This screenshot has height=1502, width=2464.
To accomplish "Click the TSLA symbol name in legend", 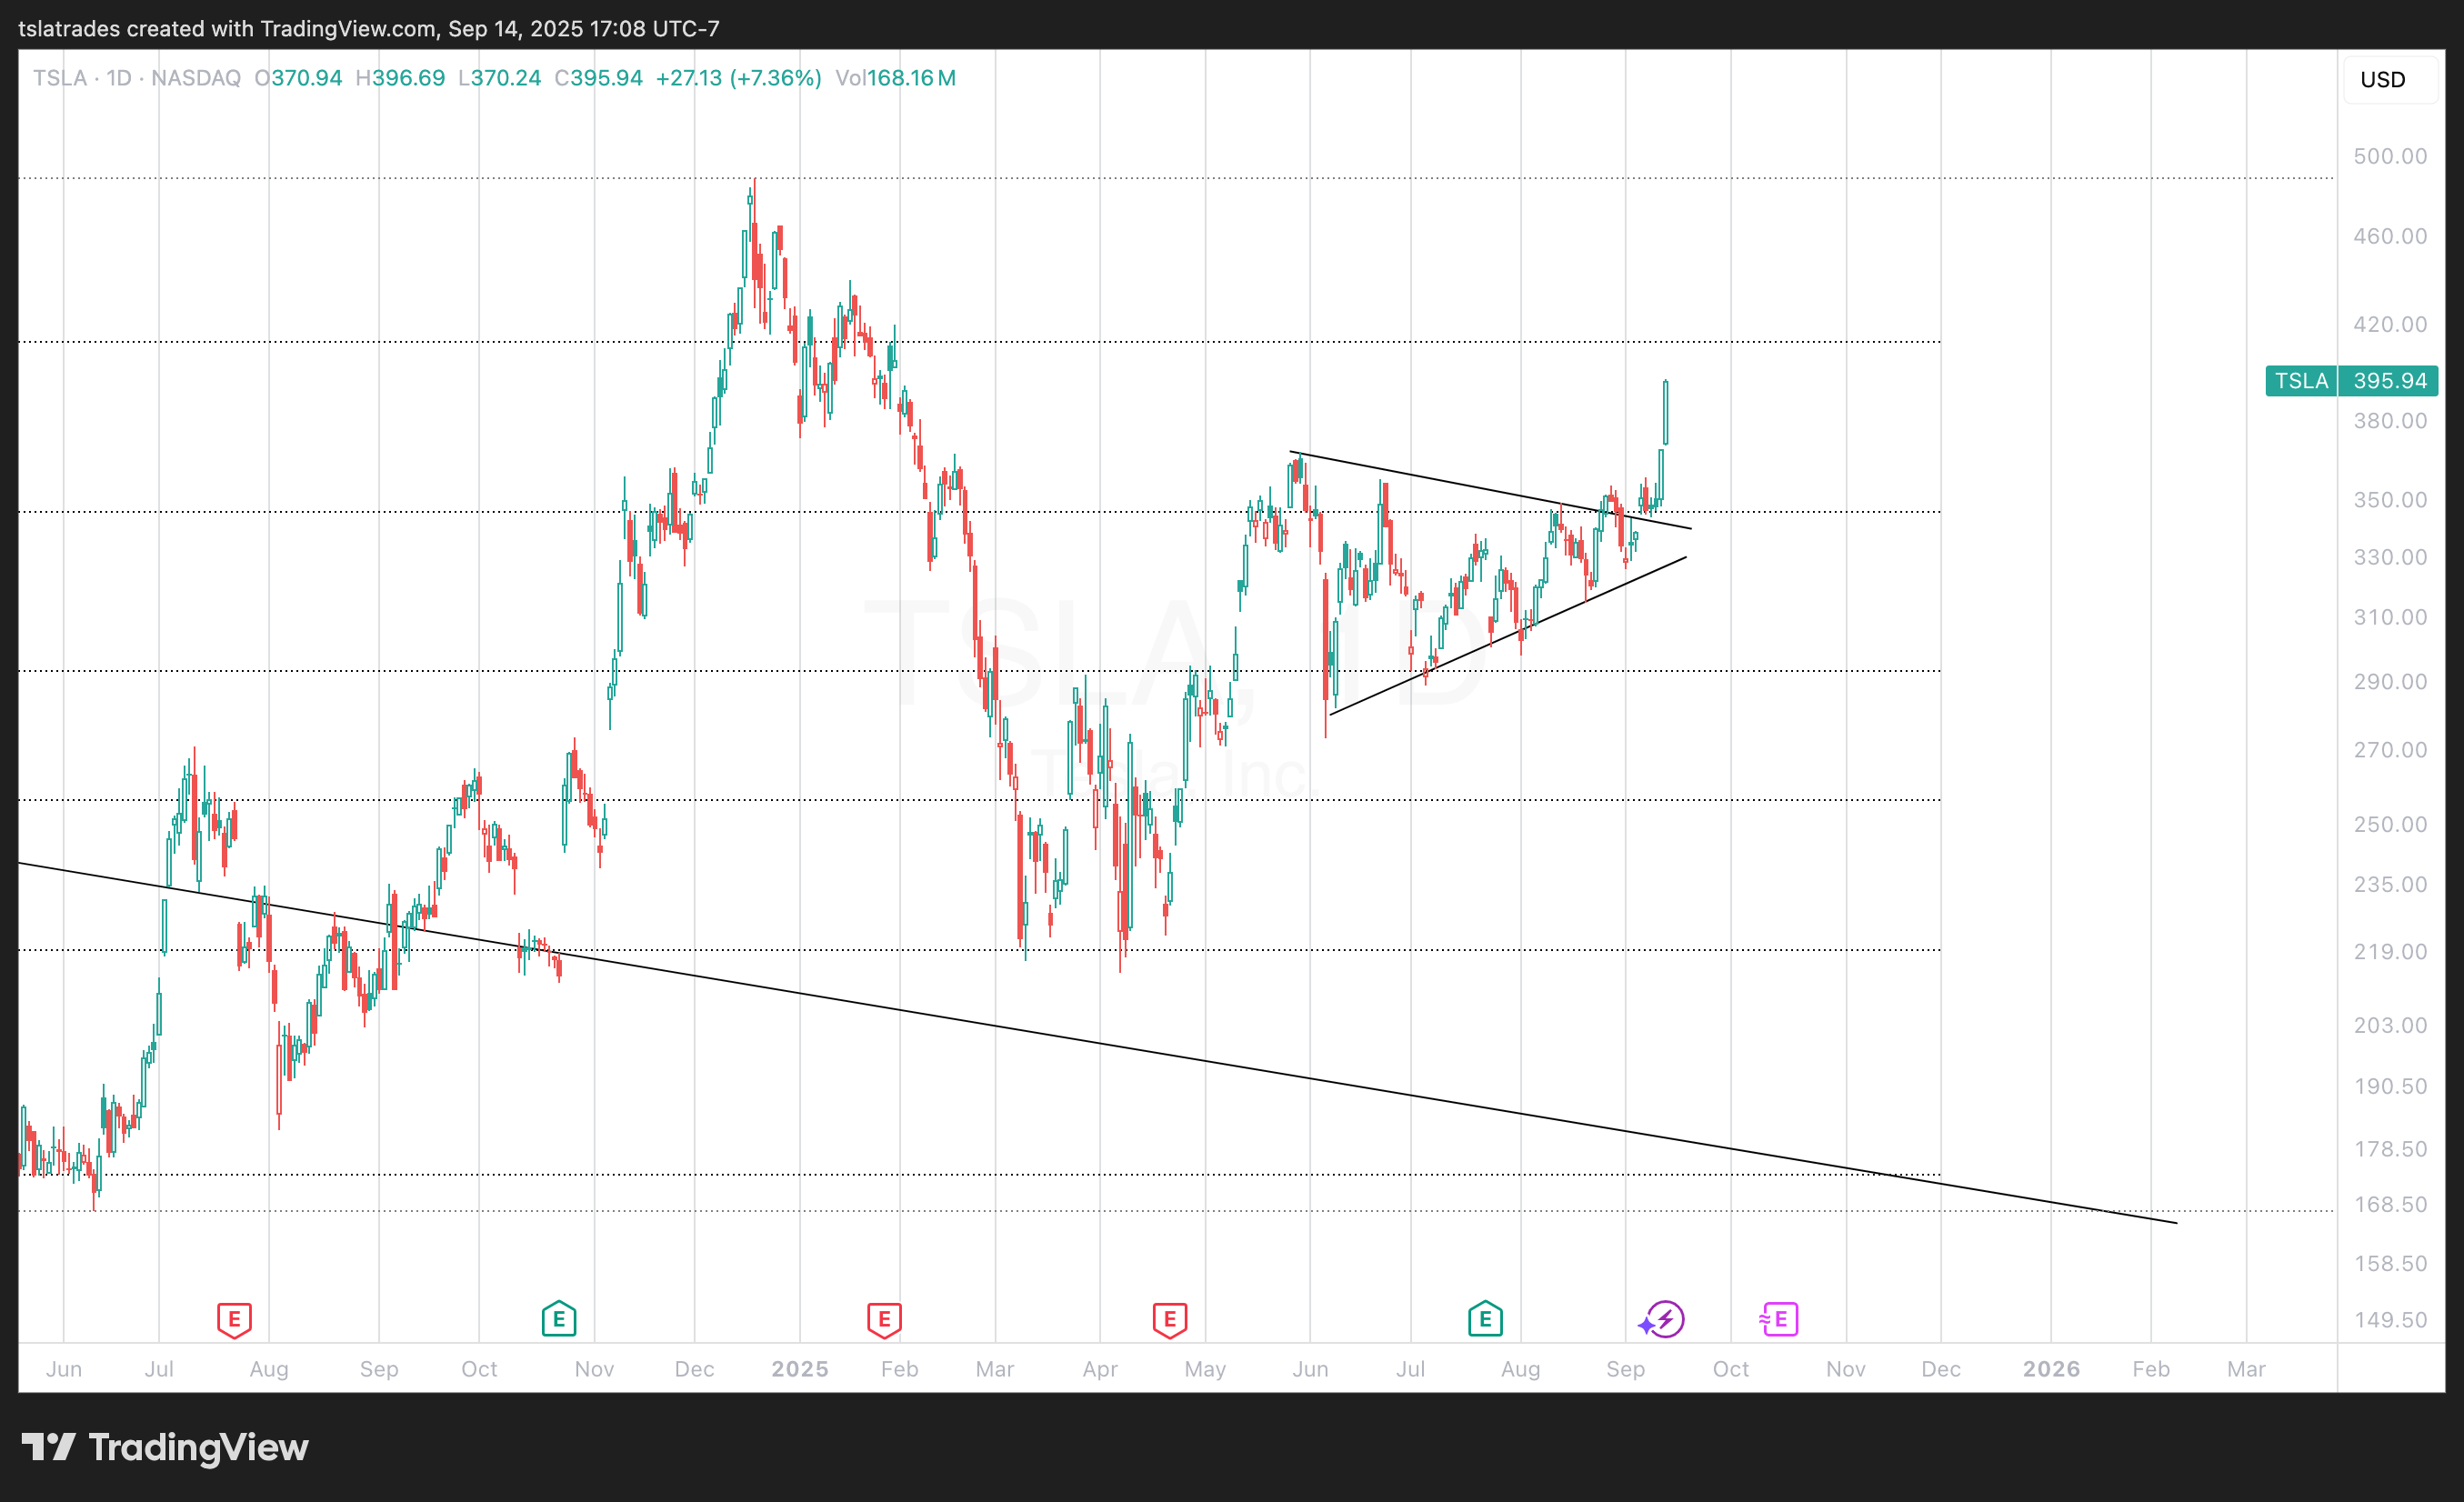I will (59, 78).
